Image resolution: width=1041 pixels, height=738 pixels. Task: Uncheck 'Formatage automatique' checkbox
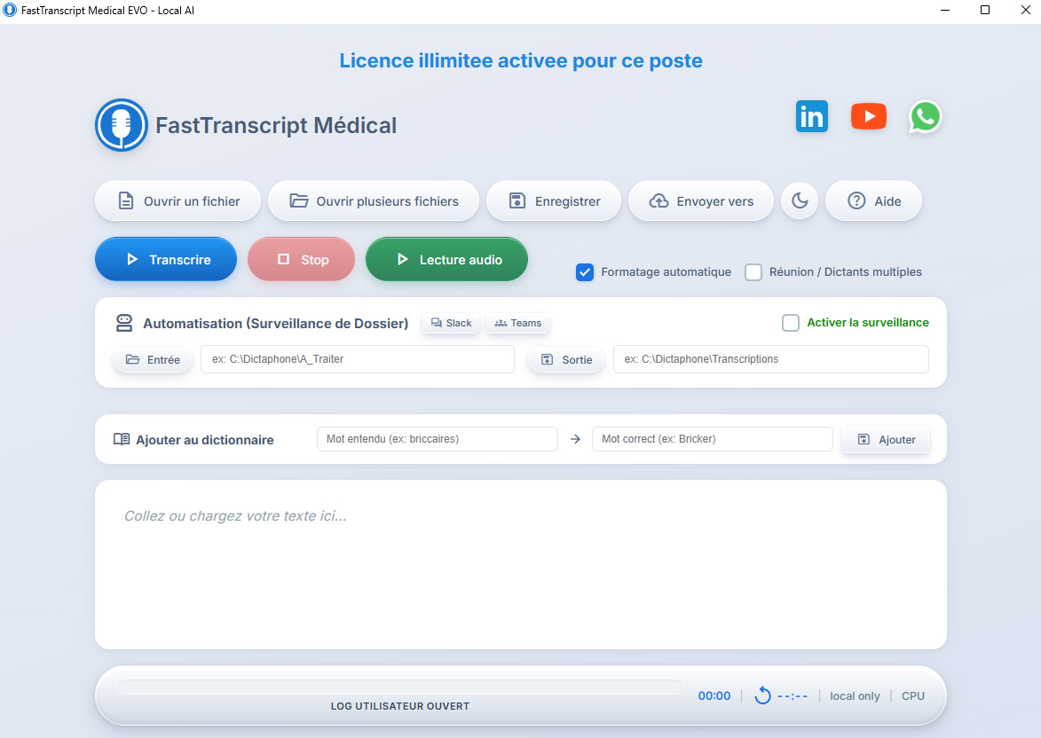click(584, 272)
